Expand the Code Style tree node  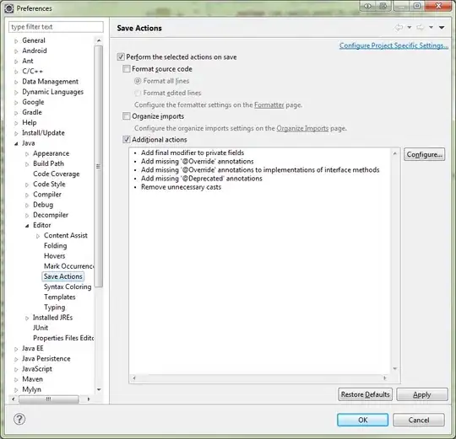[x=27, y=185]
